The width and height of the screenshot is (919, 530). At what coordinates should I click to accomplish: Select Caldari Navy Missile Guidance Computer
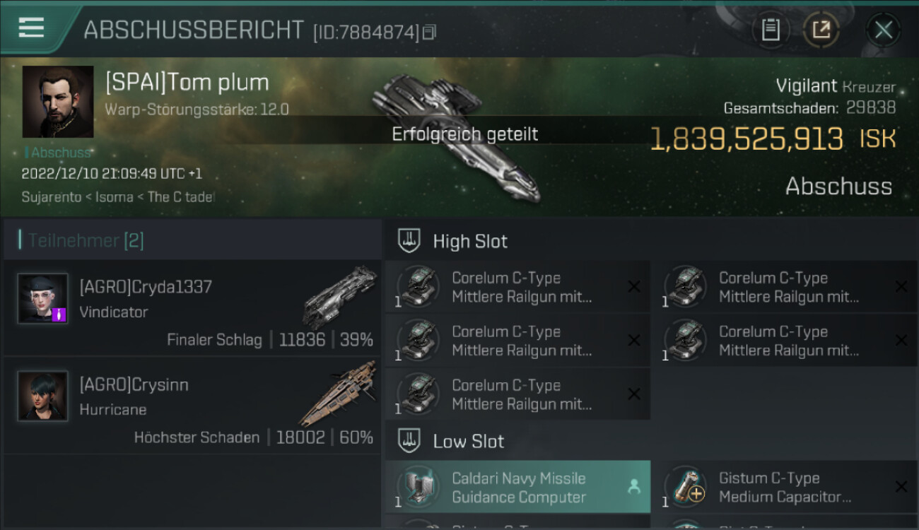point(518,488)
